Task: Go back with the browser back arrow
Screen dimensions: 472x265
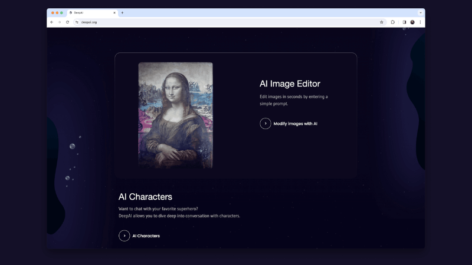Action: click(x=52, y=22)
